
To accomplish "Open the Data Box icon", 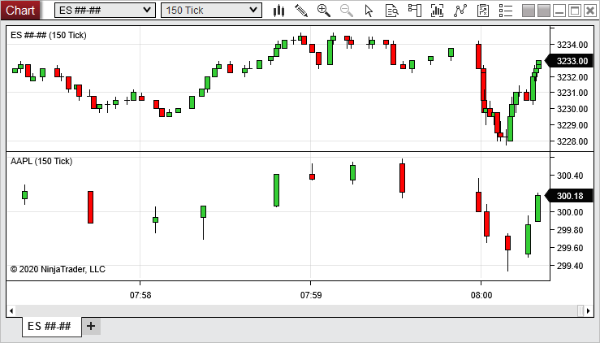I will point(392,11).
